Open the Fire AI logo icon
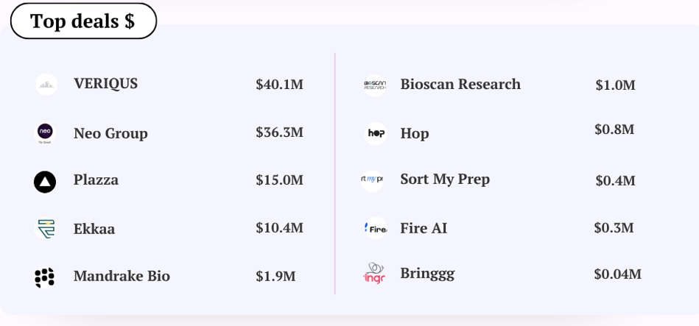 (376, 228)
